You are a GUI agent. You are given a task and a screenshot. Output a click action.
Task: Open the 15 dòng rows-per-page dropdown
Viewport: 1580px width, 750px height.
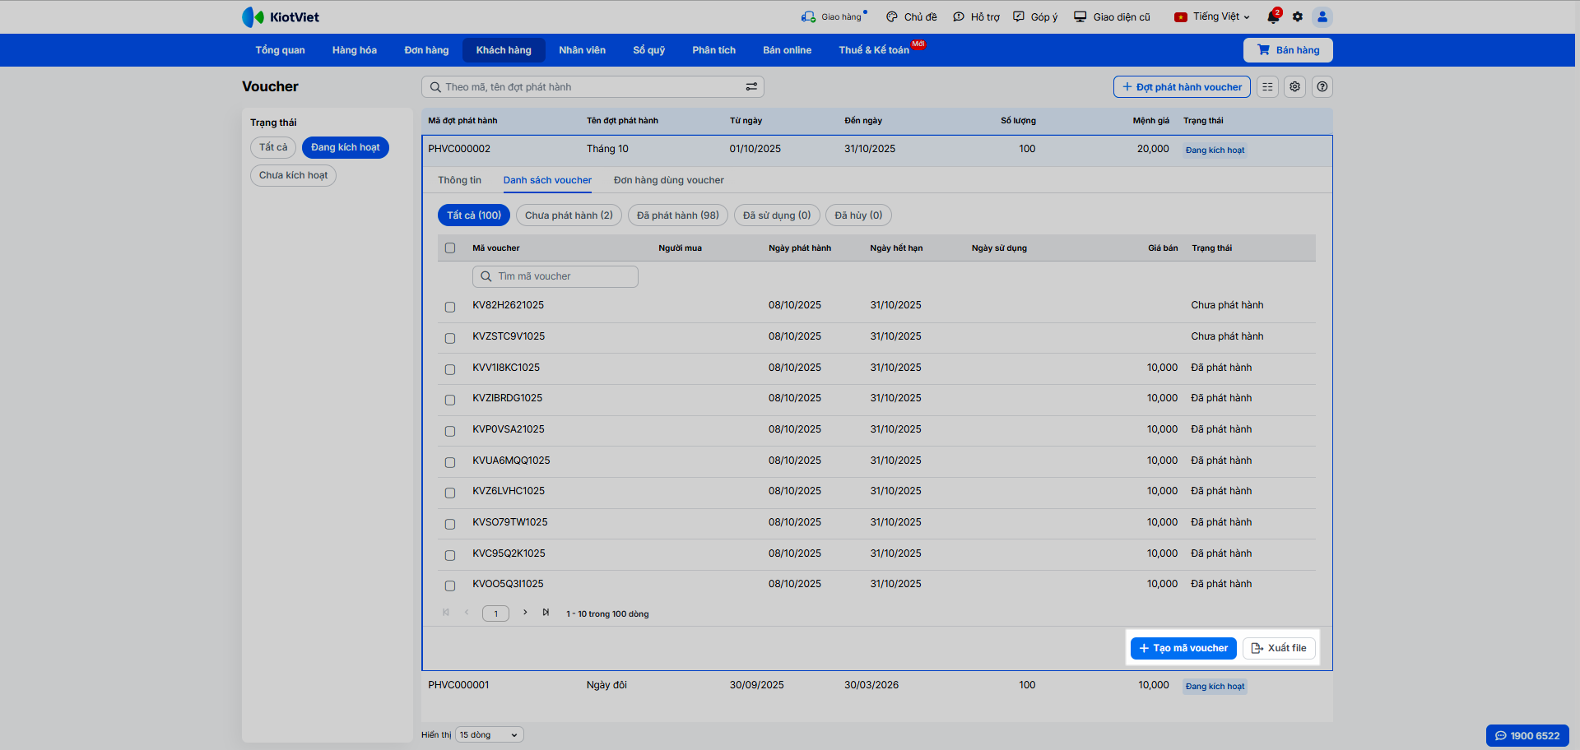point(489,735)
